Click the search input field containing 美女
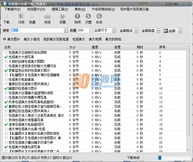Image resolution: width=193 pixels, height=162 pixels. pyautogui.click(x=37, y=30)
